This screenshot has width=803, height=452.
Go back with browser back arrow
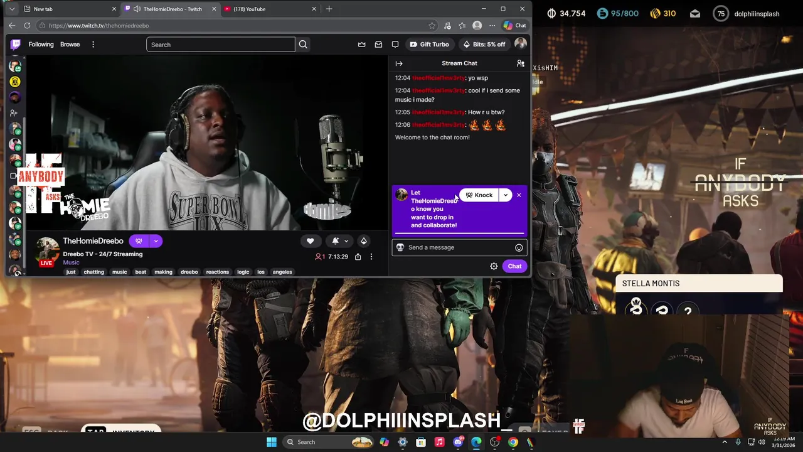point(12,26)
